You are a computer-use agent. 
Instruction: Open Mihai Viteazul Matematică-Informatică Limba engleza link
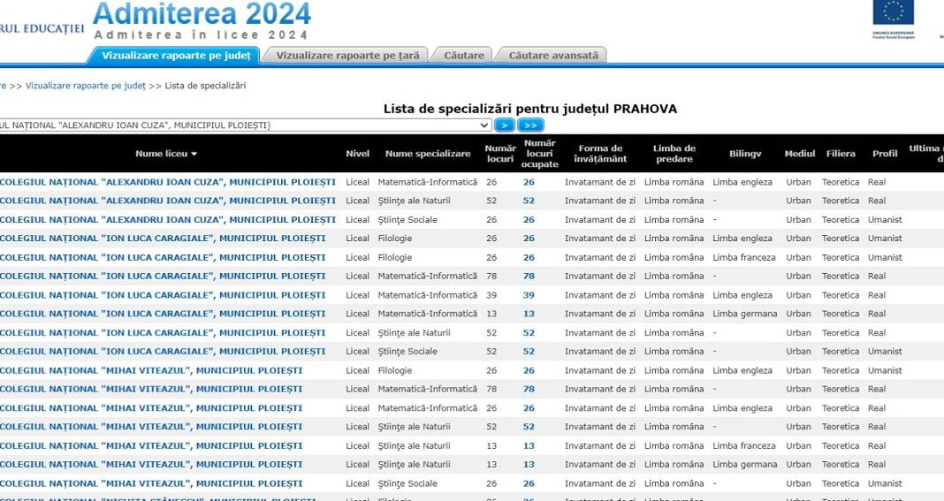coord(151,407)
